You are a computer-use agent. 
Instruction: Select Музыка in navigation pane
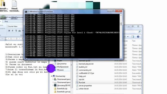[x=60, y=70]
